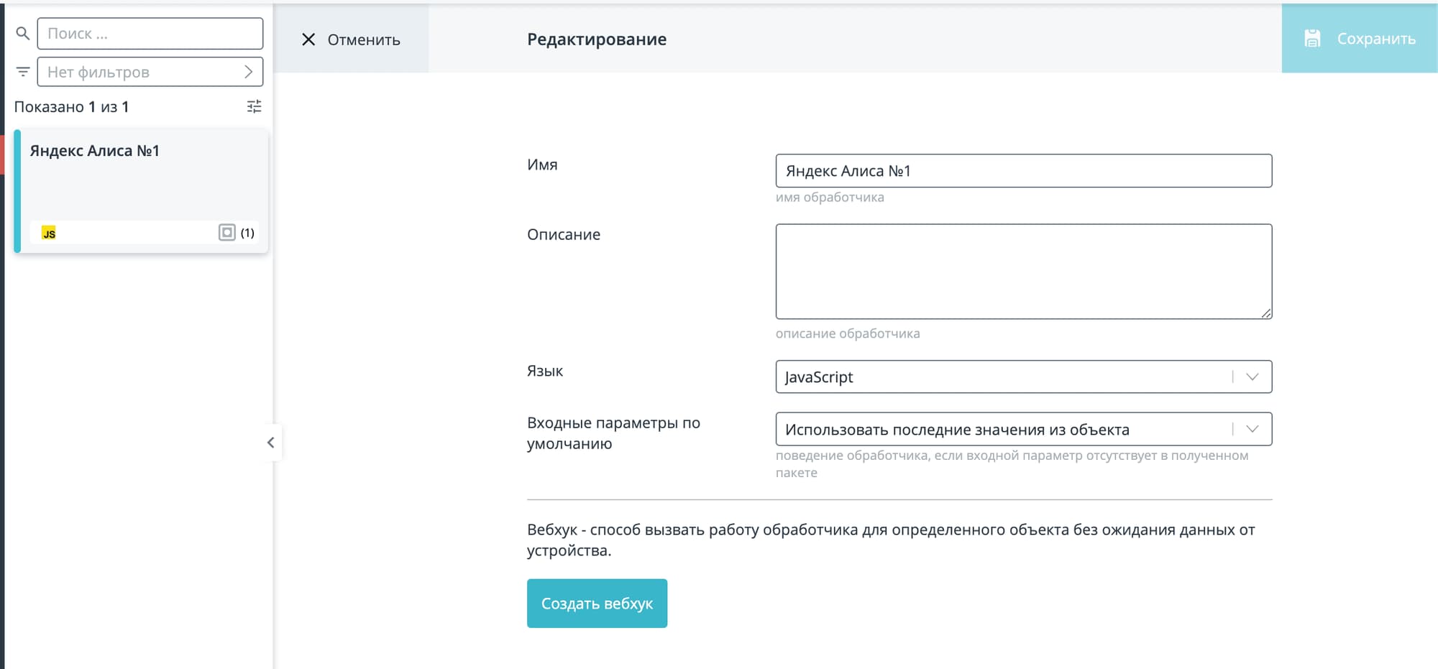
Task: Click the linked objects count icon
Action: click(227, 232)
